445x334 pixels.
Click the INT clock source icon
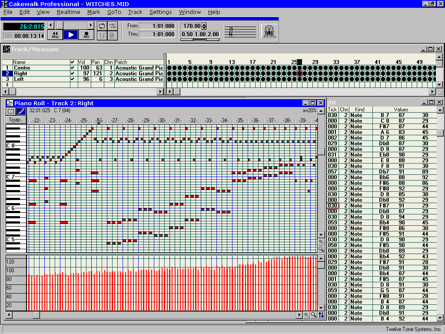[113, 36]
